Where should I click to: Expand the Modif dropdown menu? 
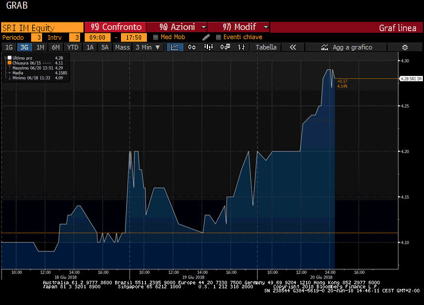(x=239, y=27)
